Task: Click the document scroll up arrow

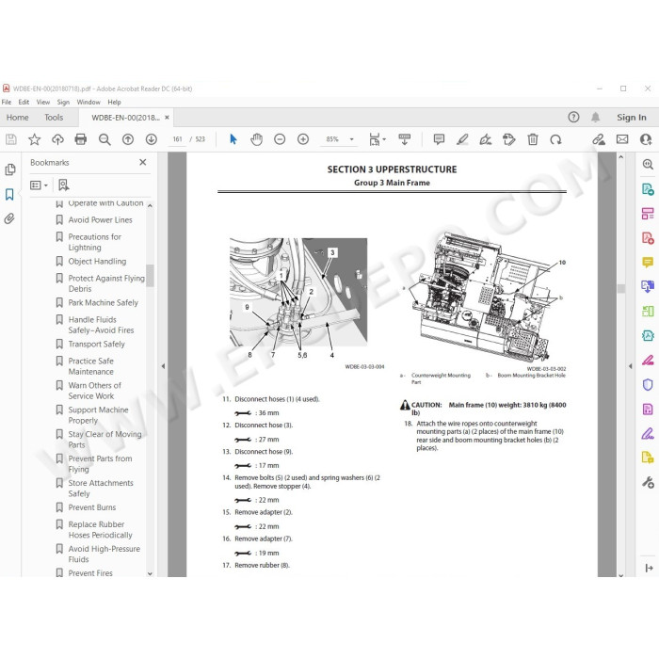Action: click(620, 157)
